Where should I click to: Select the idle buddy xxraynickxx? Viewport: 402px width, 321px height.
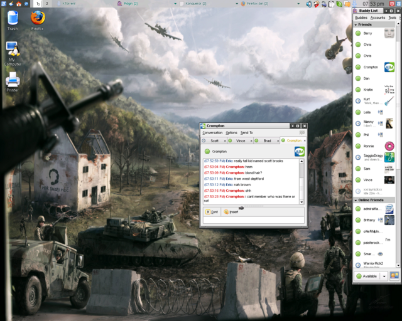(x=374, y=191)
